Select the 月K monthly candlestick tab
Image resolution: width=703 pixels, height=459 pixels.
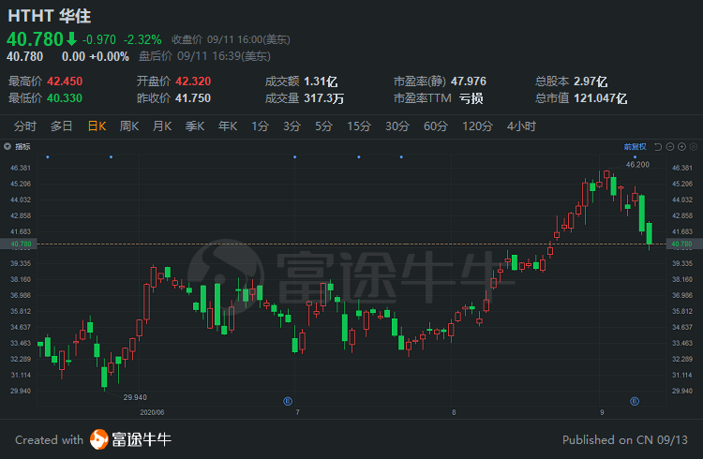click(x=162, y=126)
